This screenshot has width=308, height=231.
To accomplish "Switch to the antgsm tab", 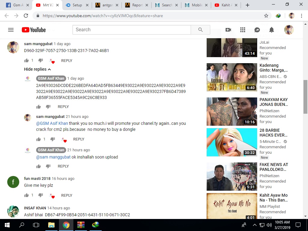I will (x=107, y=5).
